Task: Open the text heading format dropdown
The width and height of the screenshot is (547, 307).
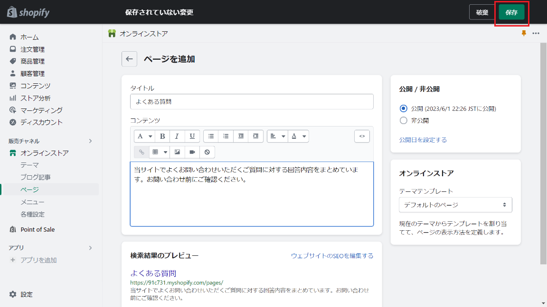Action: click(144, 136)
